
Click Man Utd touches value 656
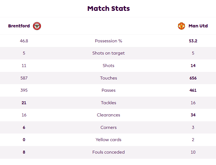pyautogui.click(x=193, y=78)
